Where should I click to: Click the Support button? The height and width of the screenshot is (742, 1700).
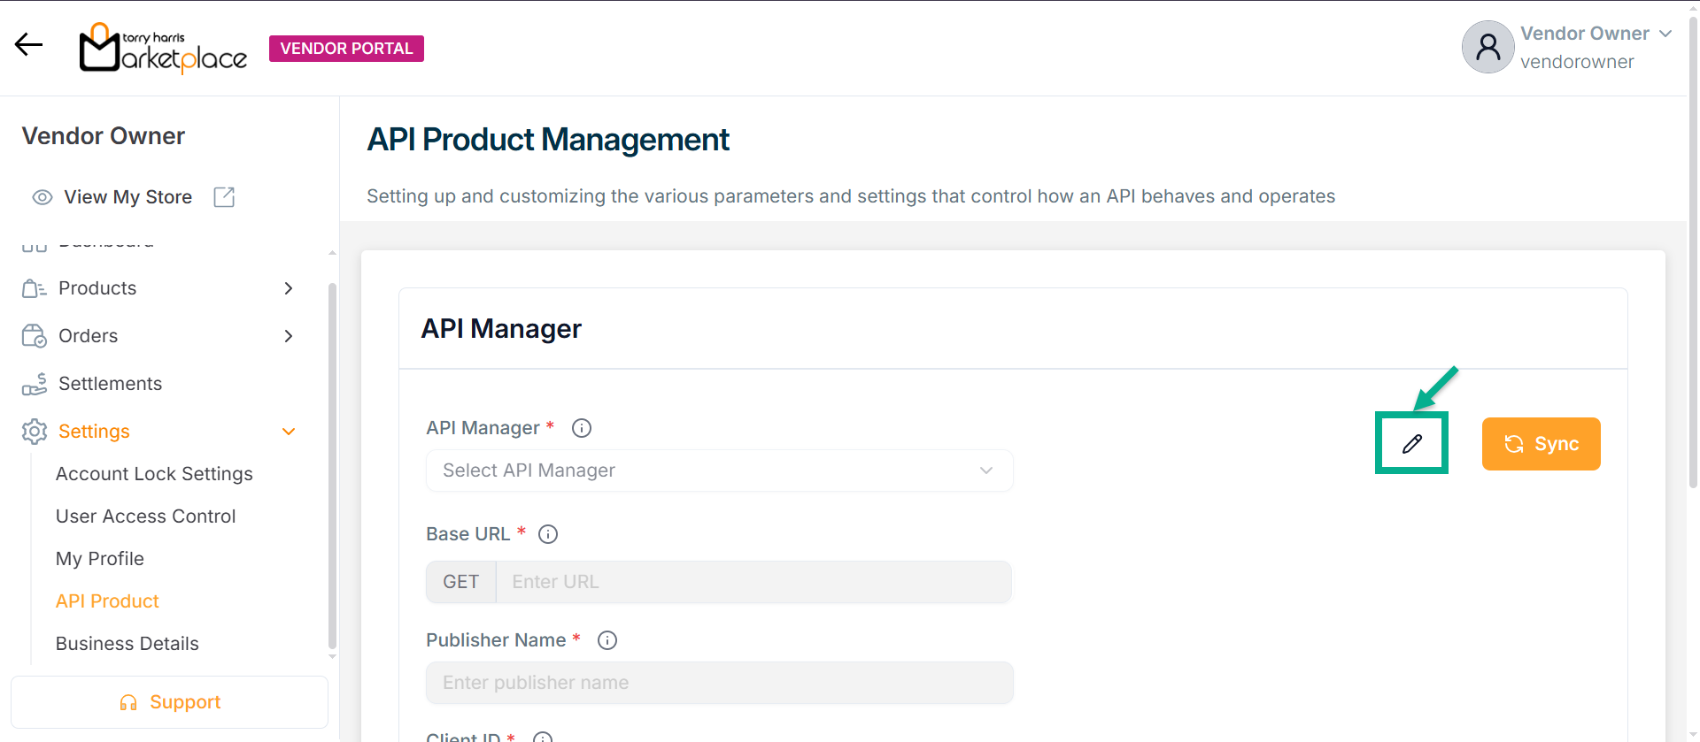169,702
